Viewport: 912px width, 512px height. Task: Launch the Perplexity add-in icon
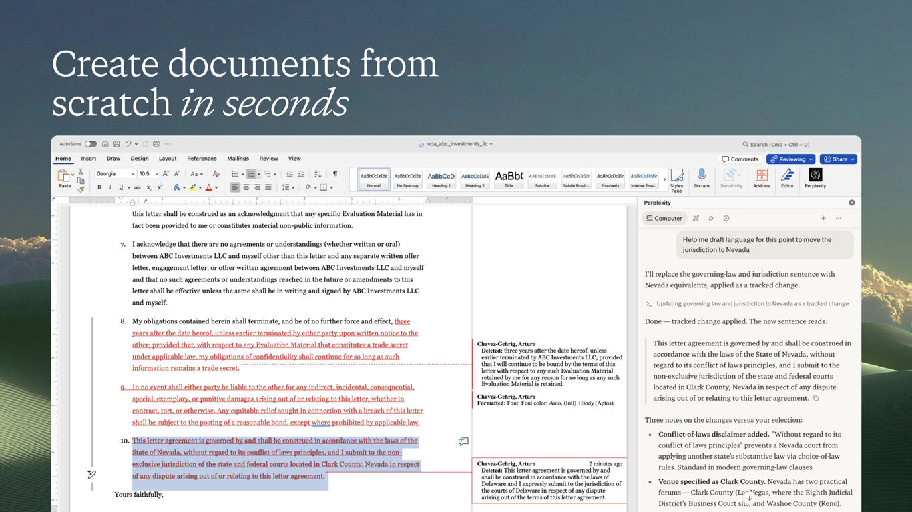815,178
